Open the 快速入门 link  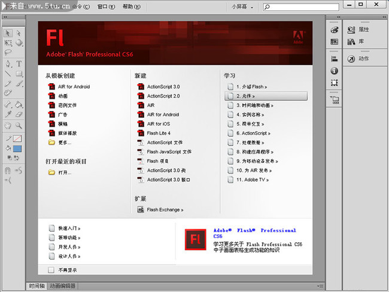click(x=65, y=228)
